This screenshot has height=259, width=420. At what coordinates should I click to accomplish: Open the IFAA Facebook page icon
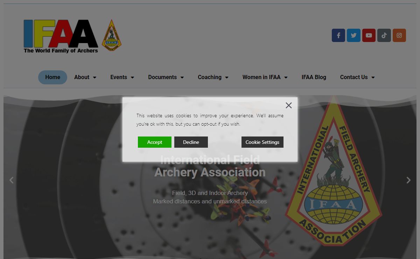click(338, 35)
